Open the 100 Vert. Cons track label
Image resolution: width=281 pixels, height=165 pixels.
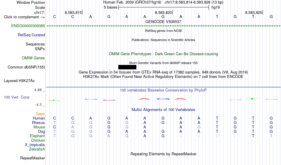(17, 97)
